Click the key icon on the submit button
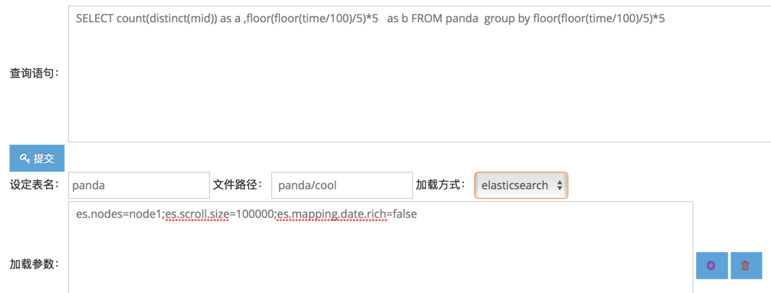This screenshot has height=293, width=771. tap(25, 159)
